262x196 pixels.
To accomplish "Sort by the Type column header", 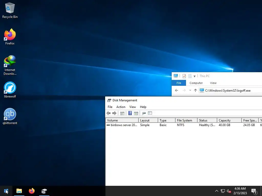I will [x=167, y=120].
